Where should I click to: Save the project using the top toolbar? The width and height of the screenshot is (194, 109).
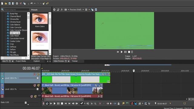(9, 3)
